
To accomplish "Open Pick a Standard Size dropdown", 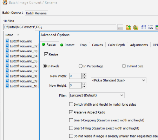I will pos(119,80).
